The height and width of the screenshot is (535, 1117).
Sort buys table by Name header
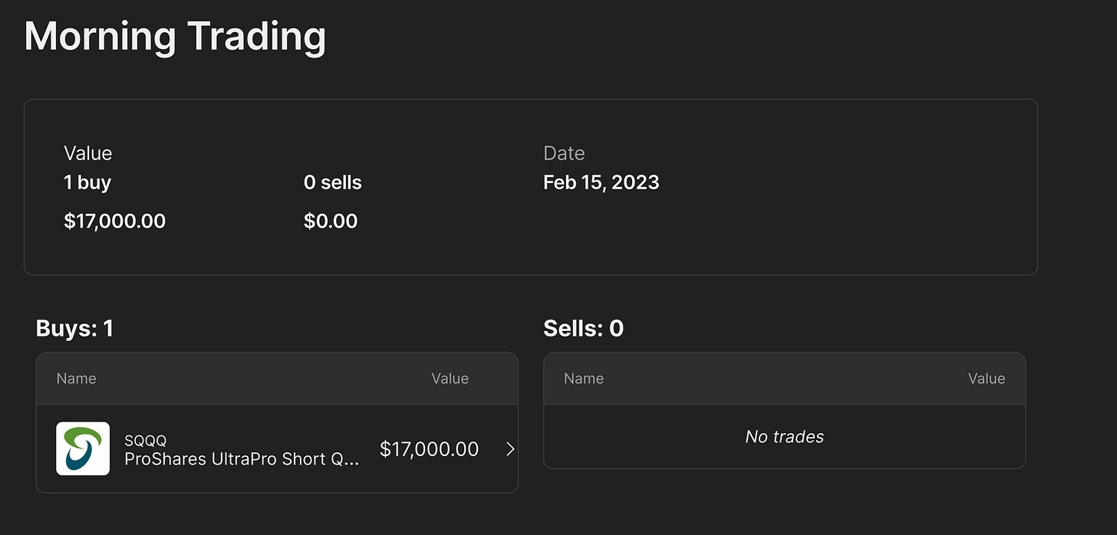[x=76, y=379]
